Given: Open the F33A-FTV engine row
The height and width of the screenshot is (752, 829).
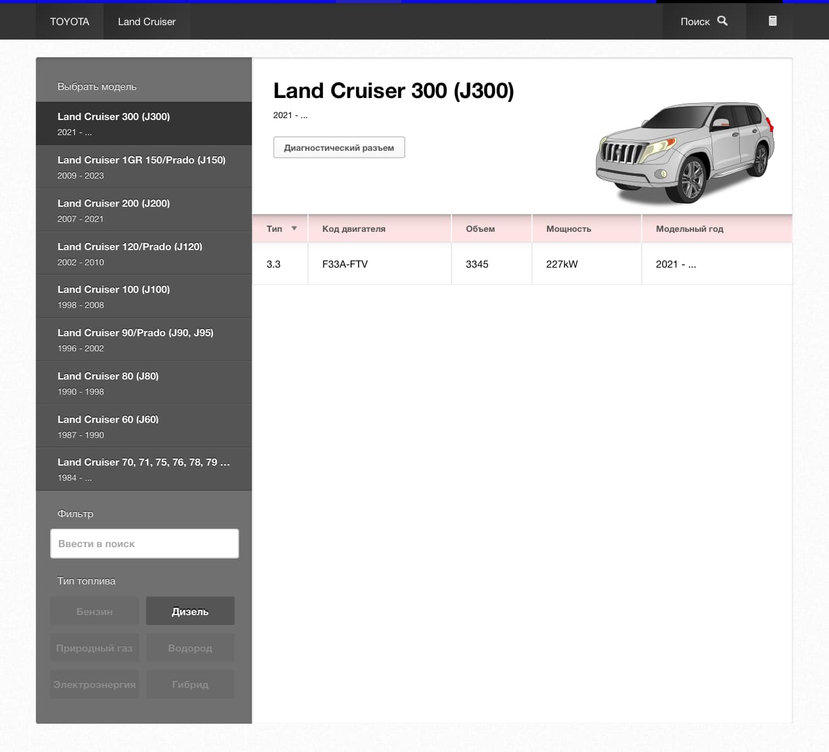Looking at the screenshot, I should tap(522, 264).
